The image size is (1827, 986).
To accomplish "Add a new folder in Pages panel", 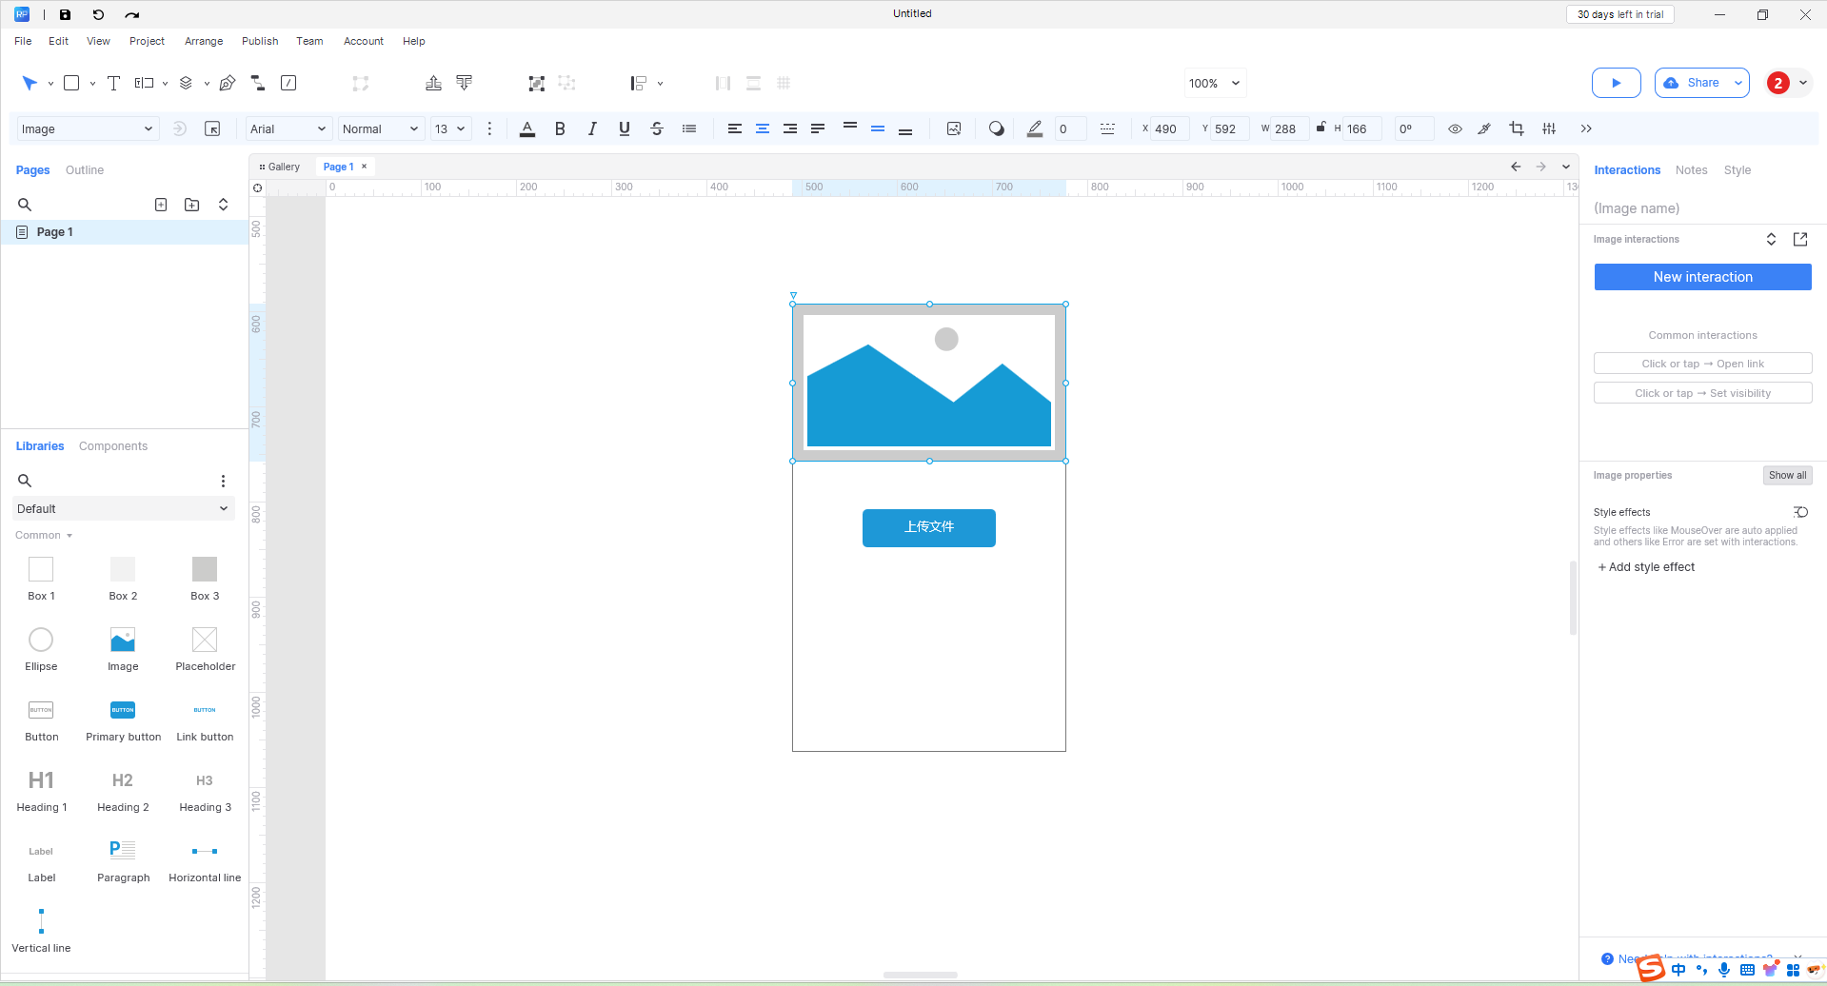I will [191, 205].
